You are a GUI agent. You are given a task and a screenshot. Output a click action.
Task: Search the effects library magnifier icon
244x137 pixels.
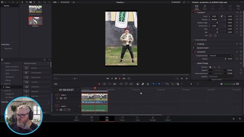coord(45,60)
